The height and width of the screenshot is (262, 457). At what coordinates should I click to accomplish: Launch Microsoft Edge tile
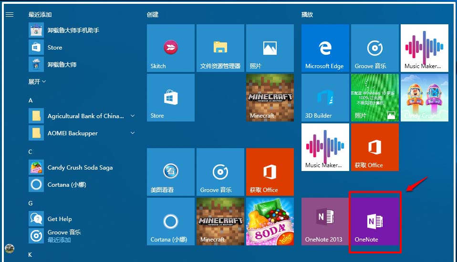[x=325, y=48]
